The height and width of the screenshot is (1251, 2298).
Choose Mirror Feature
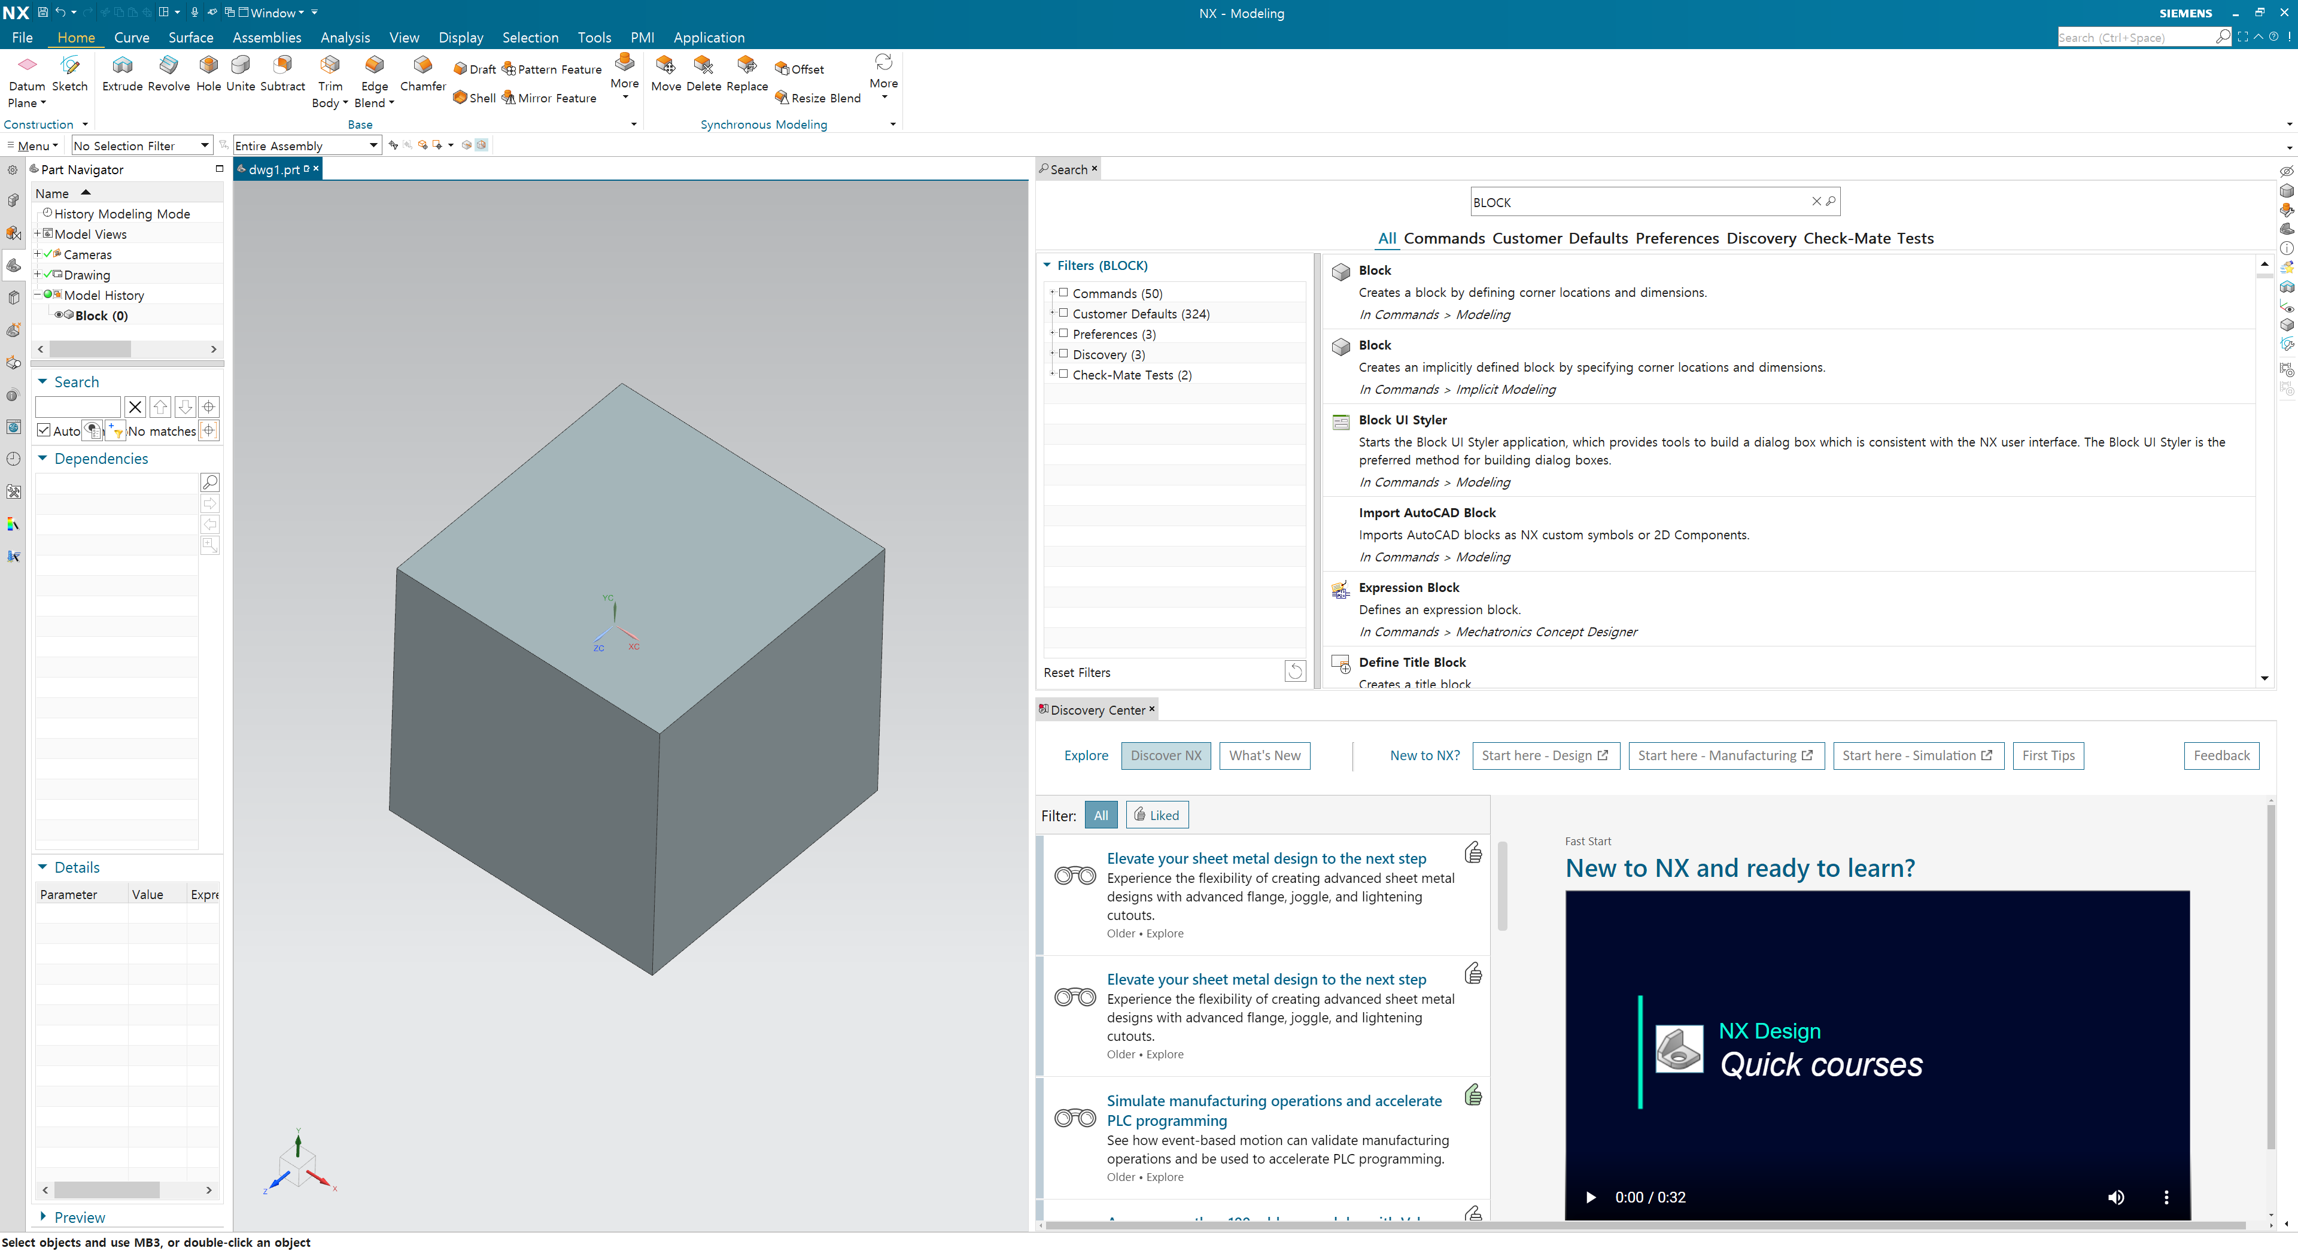pos(549,97)
